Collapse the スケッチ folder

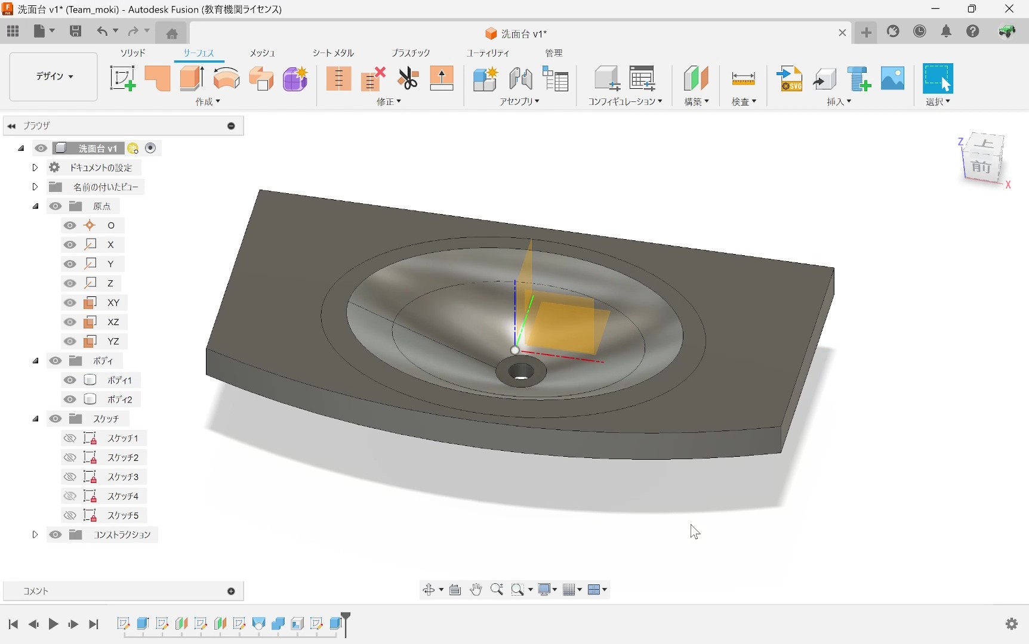point(35,419)
